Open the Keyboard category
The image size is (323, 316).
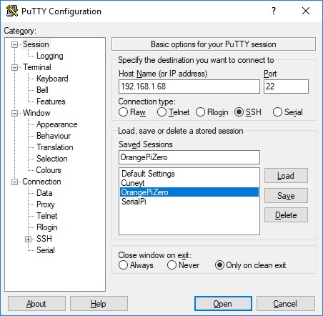point(52,79)
